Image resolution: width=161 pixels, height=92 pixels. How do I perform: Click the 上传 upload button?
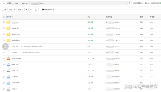5,10
